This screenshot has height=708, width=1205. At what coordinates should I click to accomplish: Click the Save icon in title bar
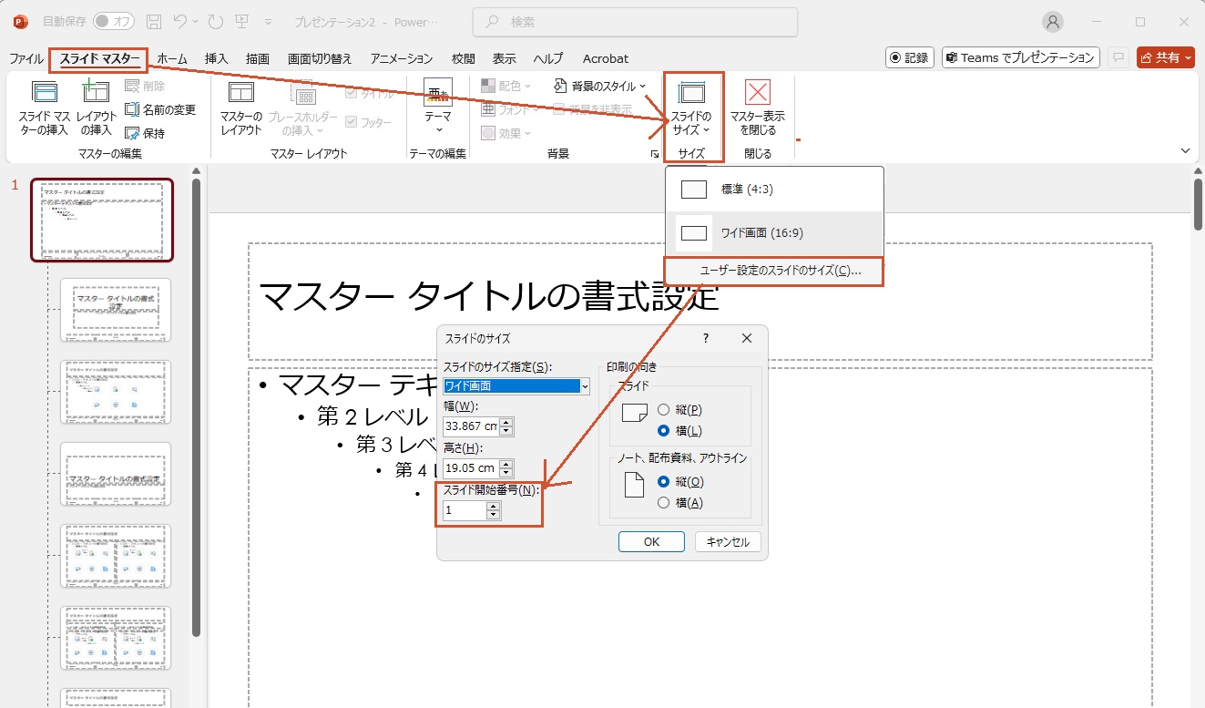tap(155, 21)
